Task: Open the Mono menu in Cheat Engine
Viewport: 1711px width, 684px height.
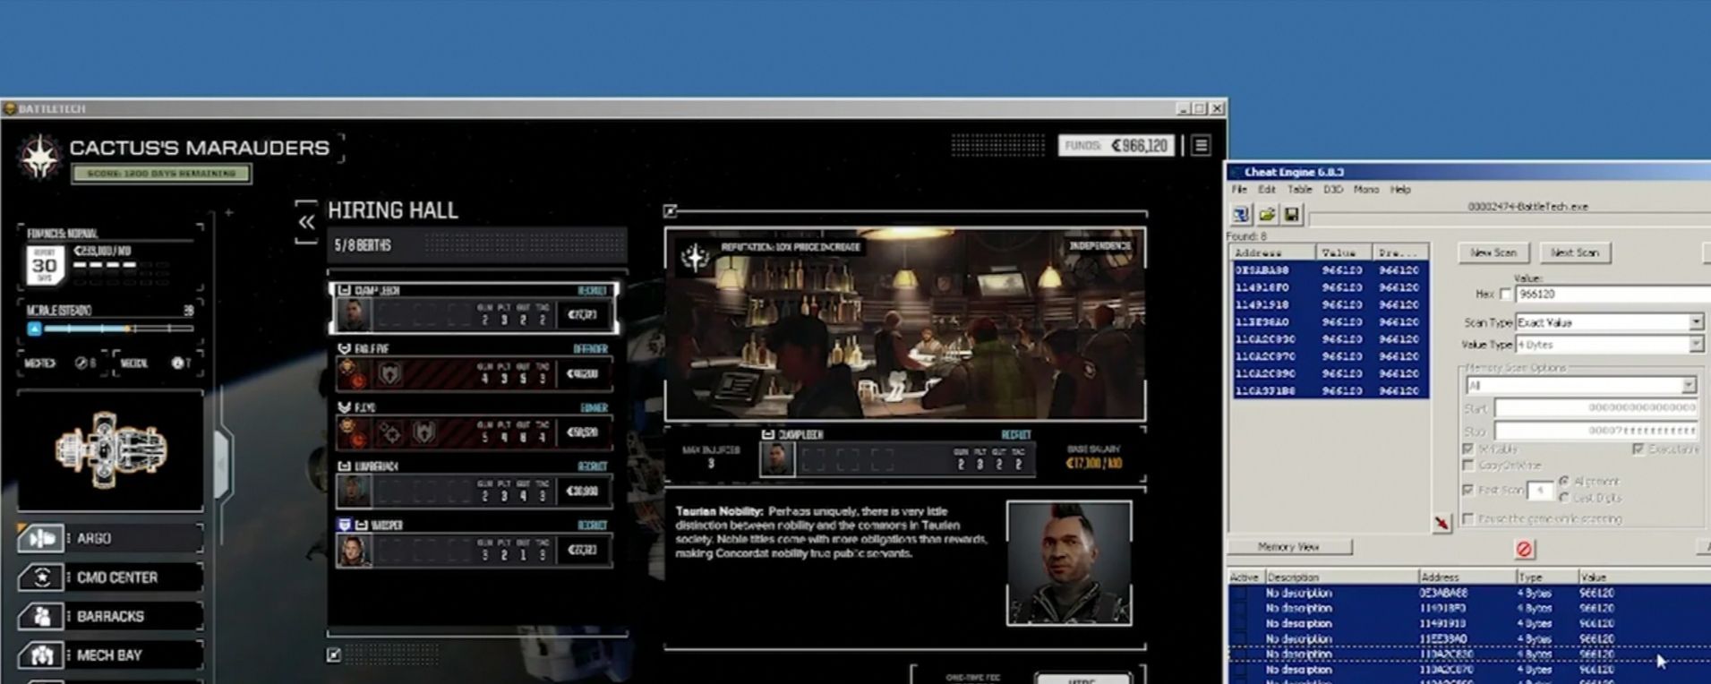Action: (x=1366, y=190)
